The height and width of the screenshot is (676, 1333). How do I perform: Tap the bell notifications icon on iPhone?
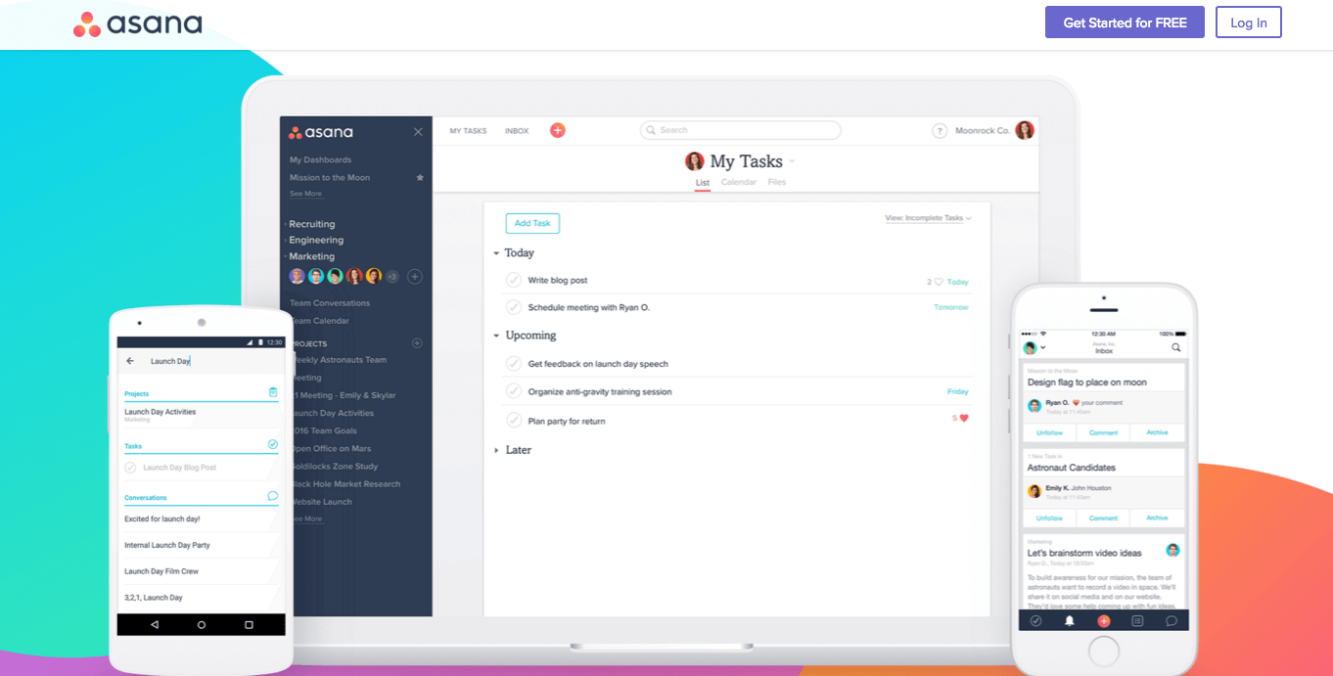coord(1070,620)
